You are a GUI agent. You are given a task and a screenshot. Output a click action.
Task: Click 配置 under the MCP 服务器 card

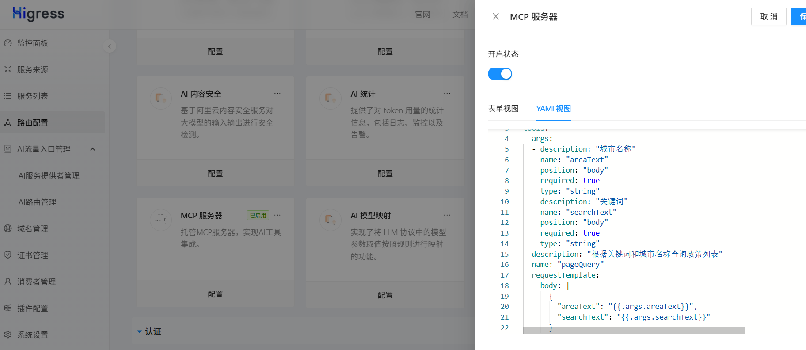pyautogui.click(x=215, y=294)
